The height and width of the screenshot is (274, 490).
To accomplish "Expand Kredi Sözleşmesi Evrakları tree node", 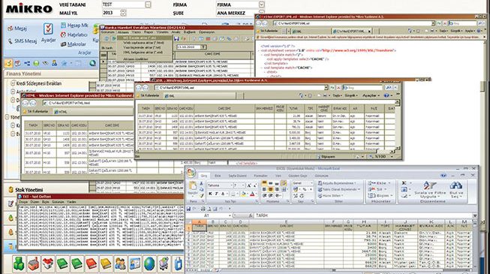I will click(13, 83).
